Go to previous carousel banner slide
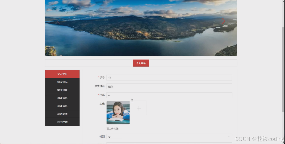Screen dimensions: 285x144 click(x=58, y=21)
